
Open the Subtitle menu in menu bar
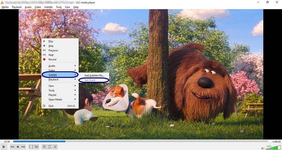click(x=48, y=7)
